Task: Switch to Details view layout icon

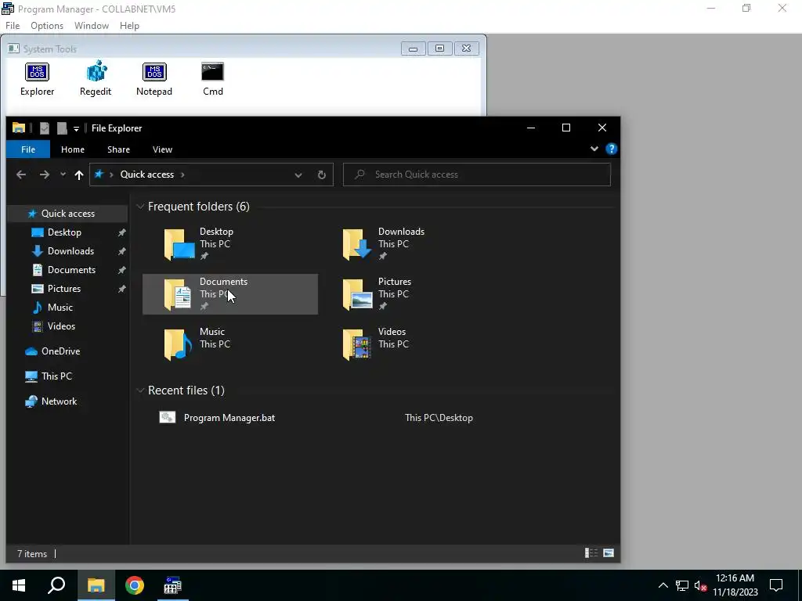Action: (x=591, y=553)
